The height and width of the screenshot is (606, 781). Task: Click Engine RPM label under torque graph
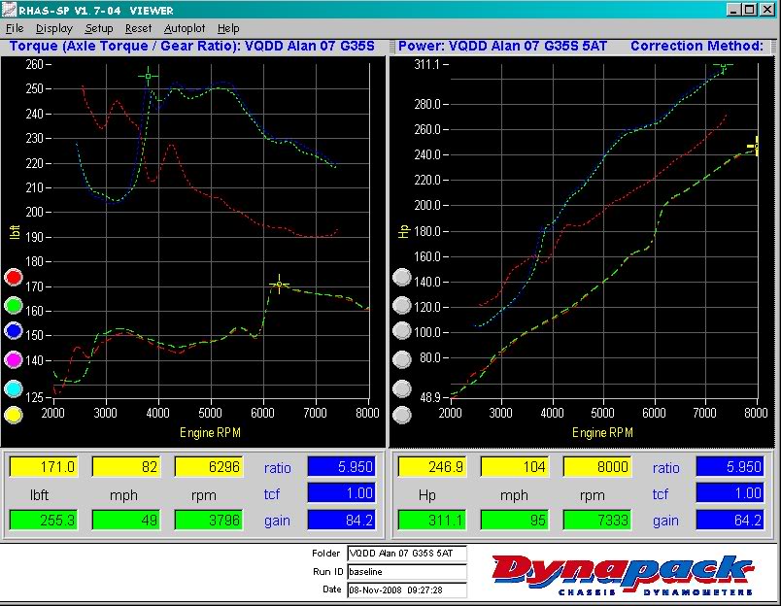click(x=210, y=432)
